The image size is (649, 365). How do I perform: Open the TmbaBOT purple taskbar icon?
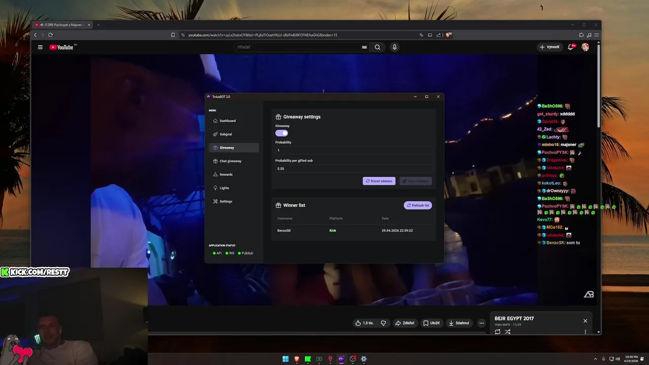click(x=341, y=359)
